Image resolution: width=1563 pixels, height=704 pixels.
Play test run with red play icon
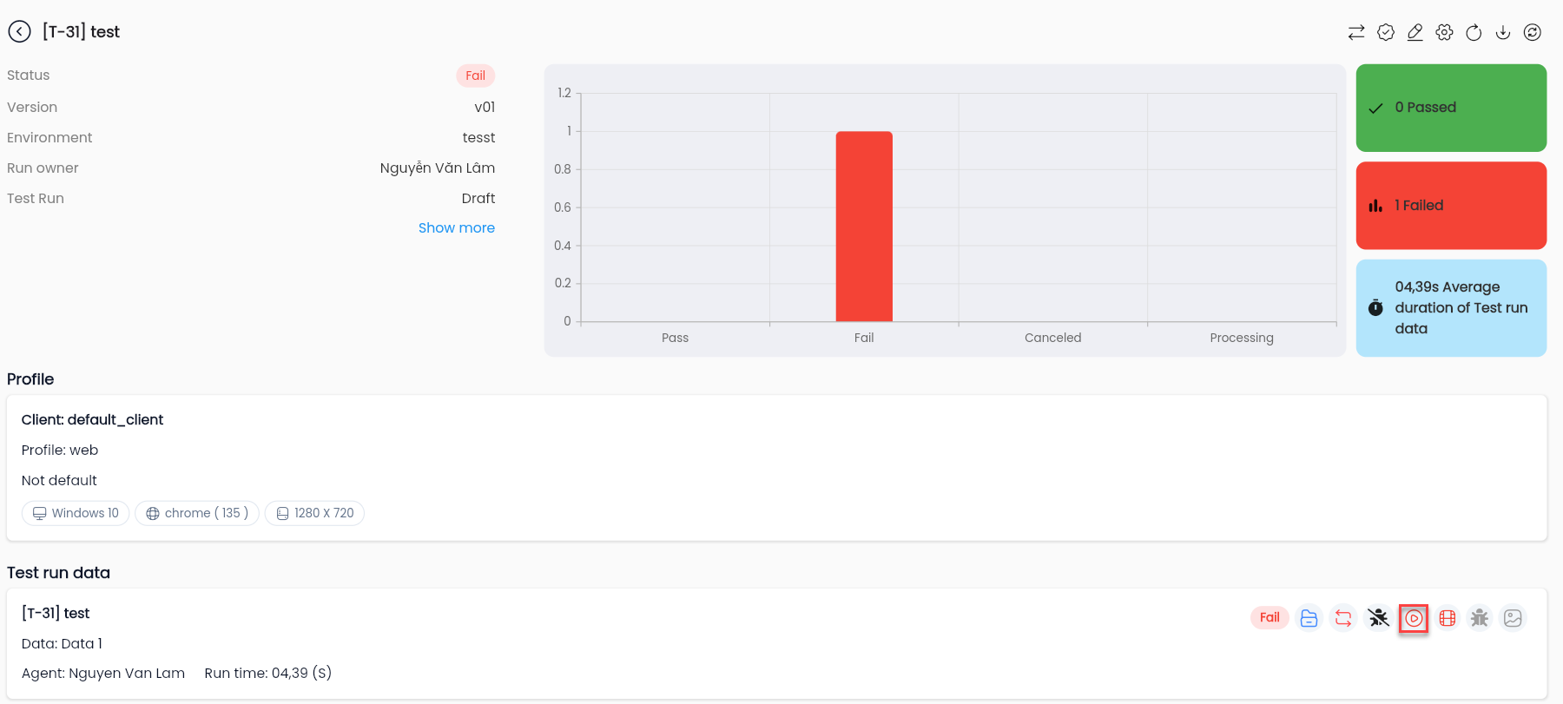1414,618
